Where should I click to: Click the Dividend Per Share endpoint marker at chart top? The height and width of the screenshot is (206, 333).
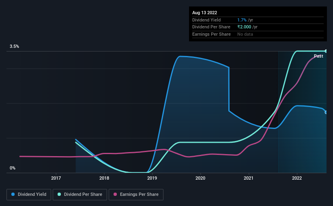[326, 51]
